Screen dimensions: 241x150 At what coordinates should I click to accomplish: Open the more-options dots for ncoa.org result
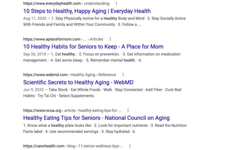click(x=128, y=110)
